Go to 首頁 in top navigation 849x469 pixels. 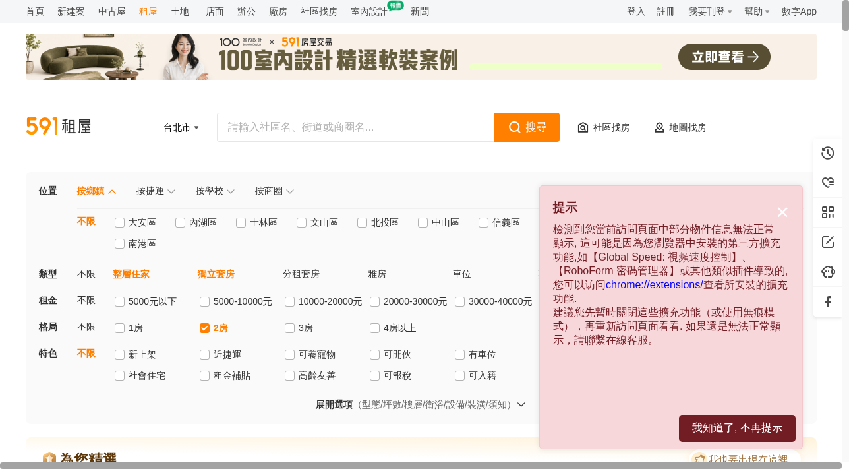point(35,11)
